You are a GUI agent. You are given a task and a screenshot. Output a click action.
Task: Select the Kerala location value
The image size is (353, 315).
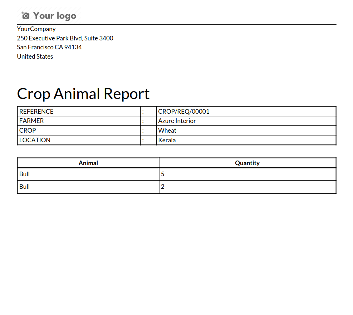(167, 140)
